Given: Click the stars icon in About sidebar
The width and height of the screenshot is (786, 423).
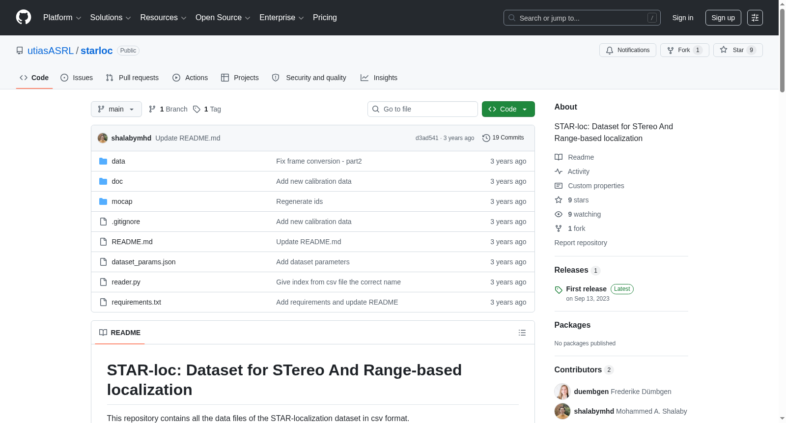Looking at the screenshot, I should tap(559, 200).
